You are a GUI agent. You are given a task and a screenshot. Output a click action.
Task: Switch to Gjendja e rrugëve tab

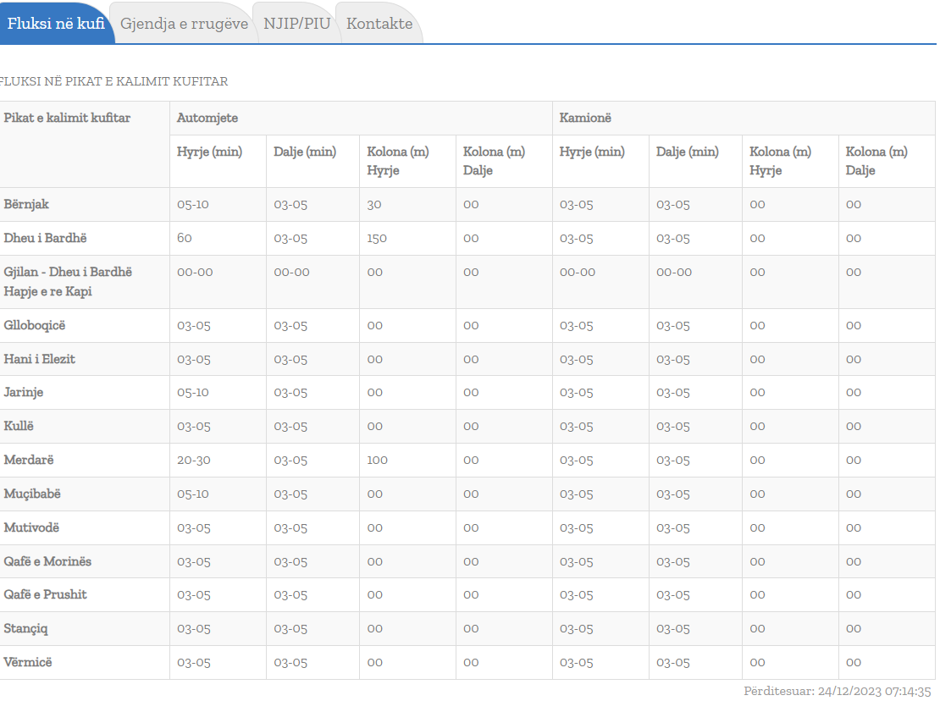[x=184, y=24]
